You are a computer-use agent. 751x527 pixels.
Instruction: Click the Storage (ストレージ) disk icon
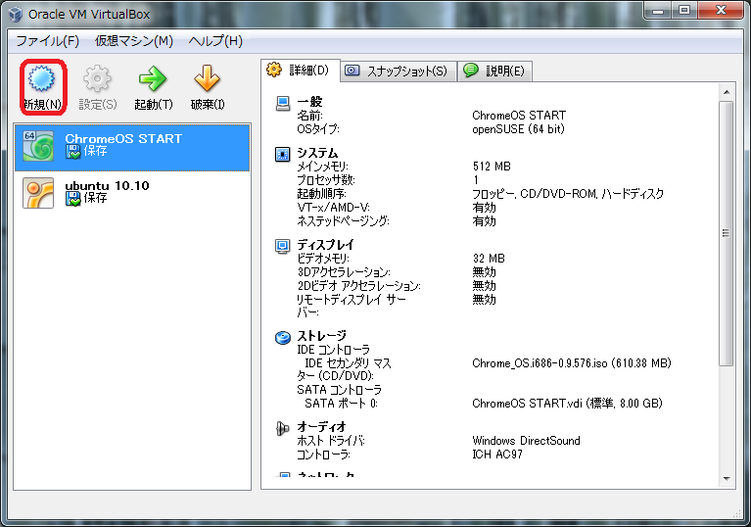[283, 338]
